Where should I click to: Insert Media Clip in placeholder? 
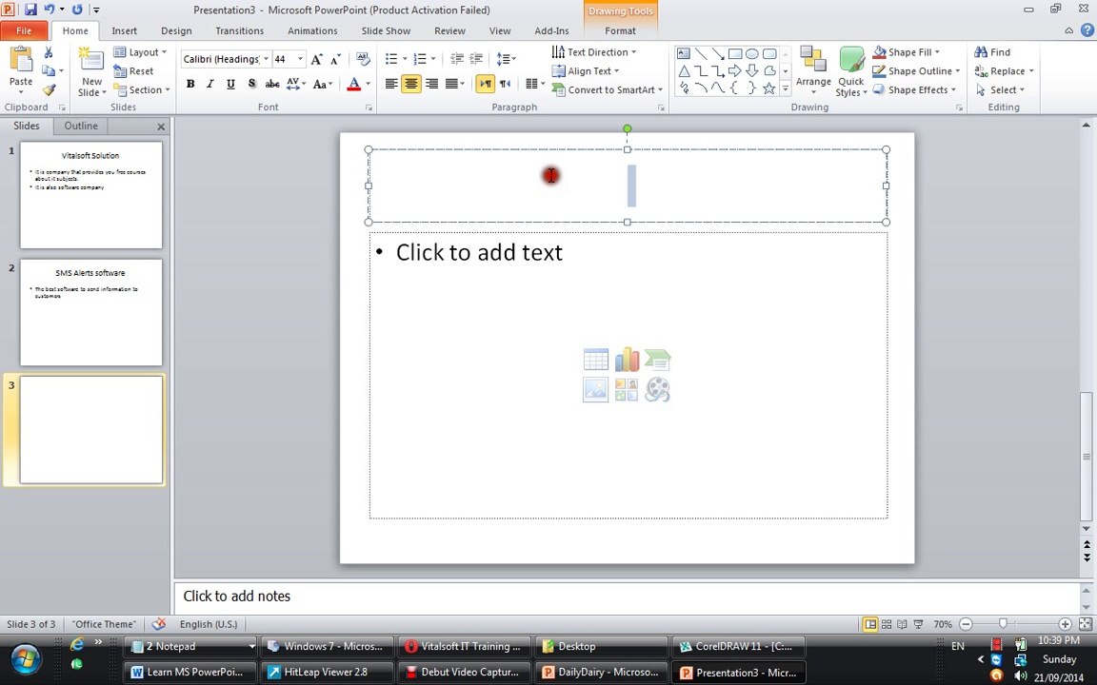pyautogui.click(x=658, y=389)
